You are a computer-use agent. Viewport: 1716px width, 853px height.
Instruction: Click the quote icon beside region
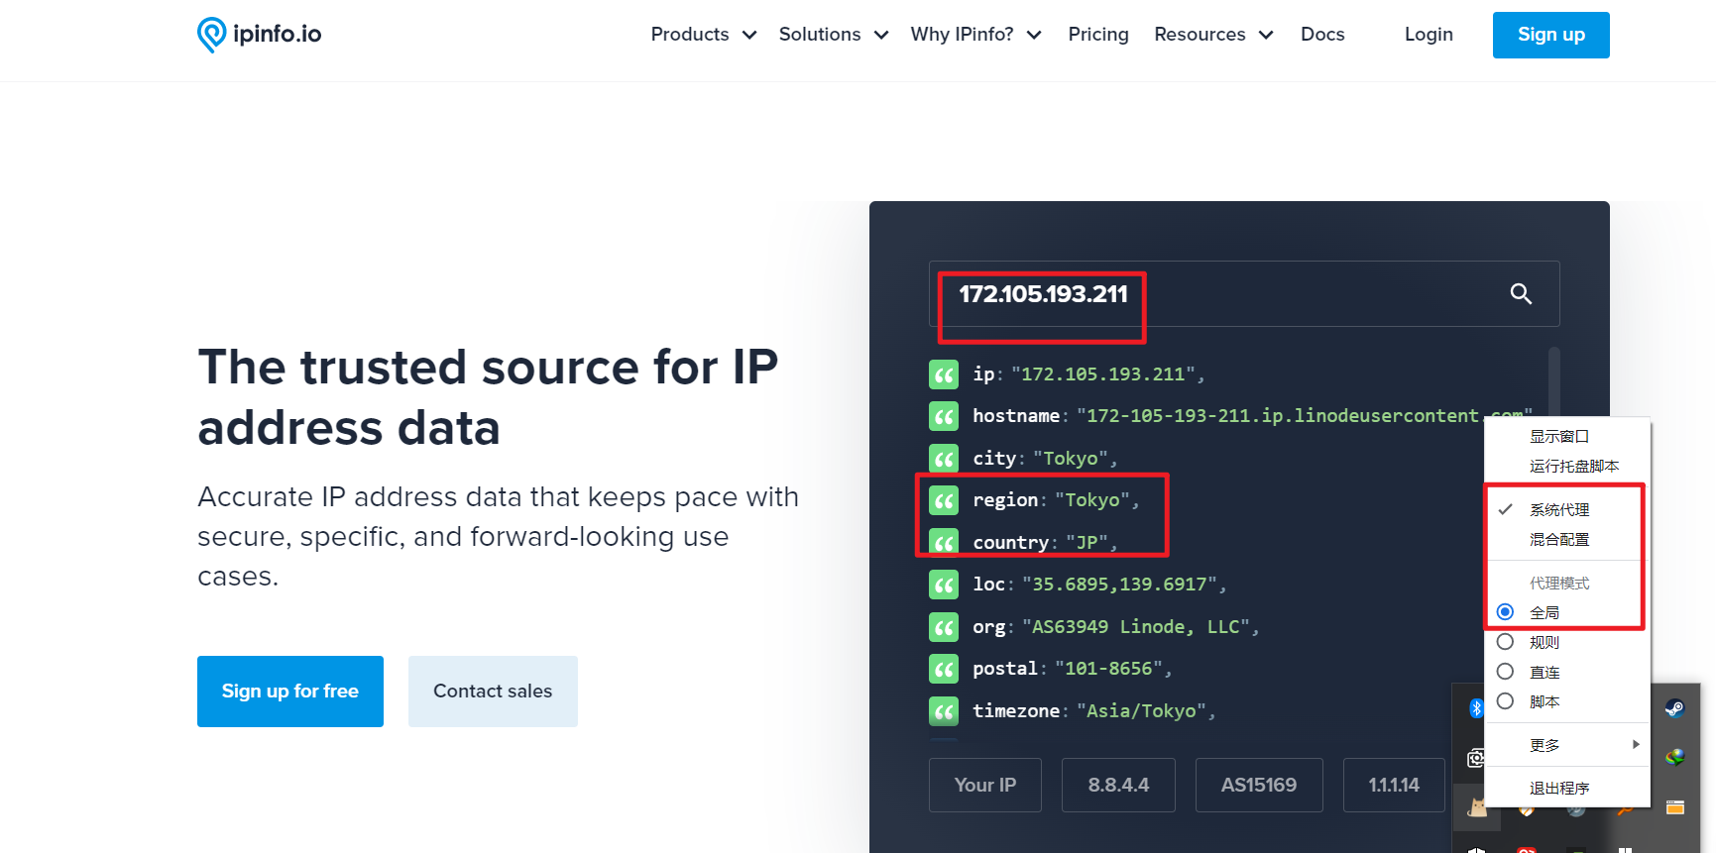[x=944, y=500]
